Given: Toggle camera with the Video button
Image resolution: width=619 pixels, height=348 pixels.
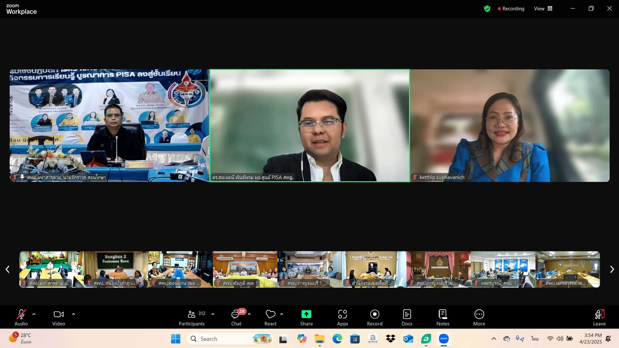Looking at the screenshot, I should [x=59, y=317].
